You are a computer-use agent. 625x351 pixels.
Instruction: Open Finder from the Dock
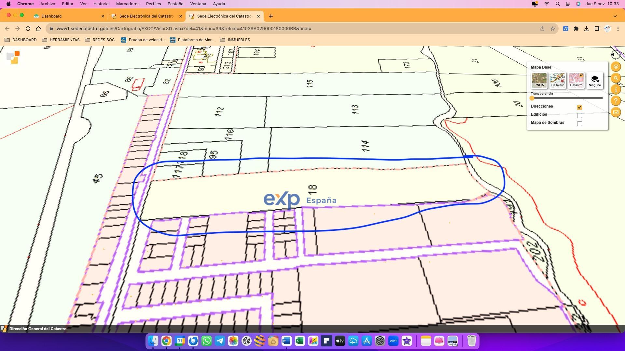[153, 341]
